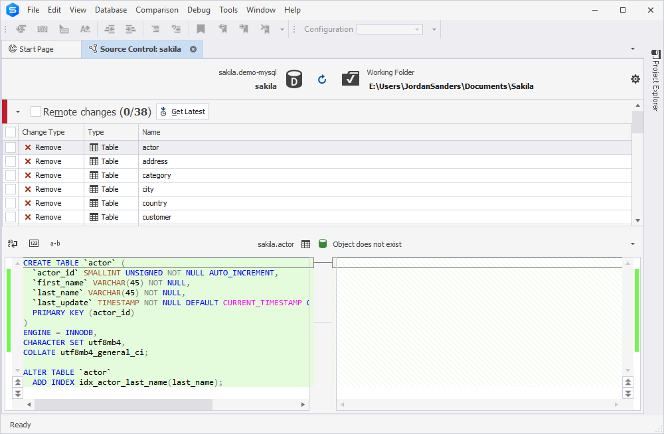Screen dimensions: 664x434
Task: Open the Configuration combo box
Action: (x=390, y=29)
